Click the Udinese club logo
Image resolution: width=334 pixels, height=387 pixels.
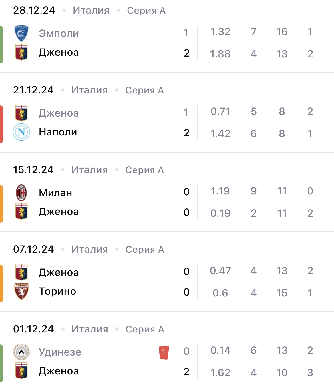[21, 352]
